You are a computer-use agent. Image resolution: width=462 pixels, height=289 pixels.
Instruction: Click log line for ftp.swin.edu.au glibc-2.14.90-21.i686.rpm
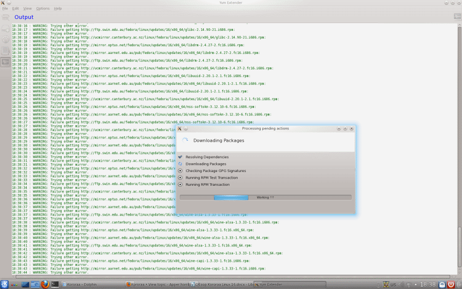point(123,30)
